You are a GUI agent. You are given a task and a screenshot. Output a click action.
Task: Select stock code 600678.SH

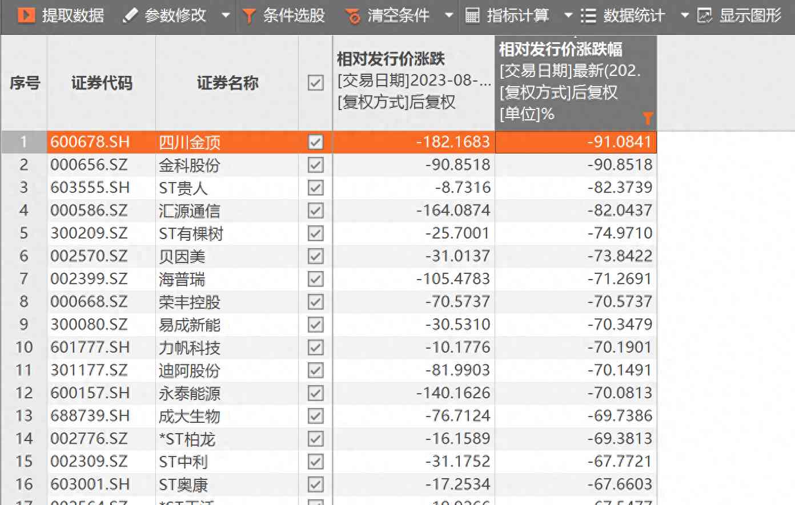click(x=90, y=142)
